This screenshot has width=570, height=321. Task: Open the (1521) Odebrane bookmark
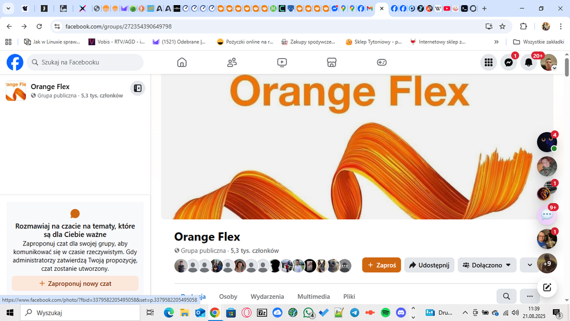(179, 42)
